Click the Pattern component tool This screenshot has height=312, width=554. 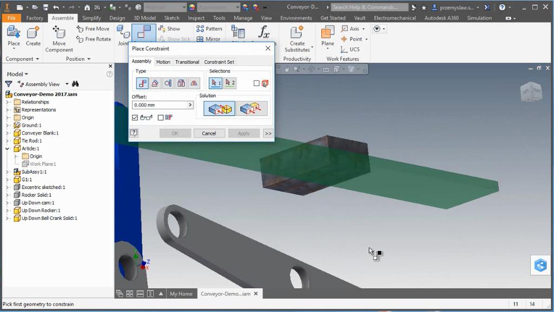coord(209,29)
